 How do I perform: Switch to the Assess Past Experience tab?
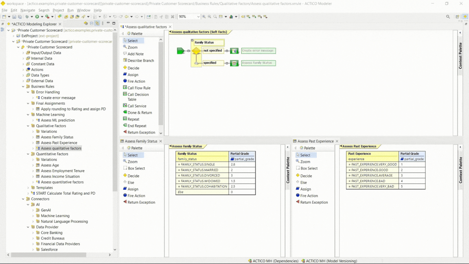click(315, 141)
